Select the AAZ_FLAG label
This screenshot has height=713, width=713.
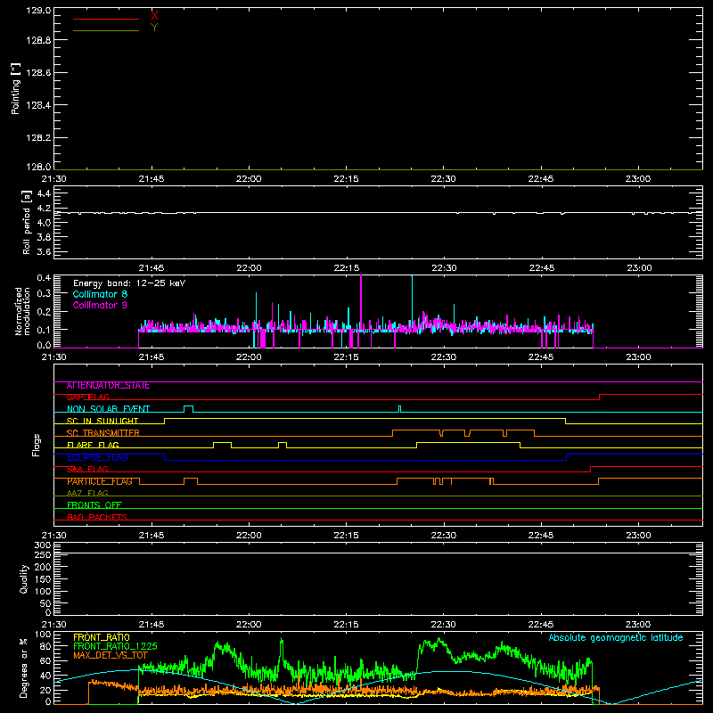click(87, 493)
